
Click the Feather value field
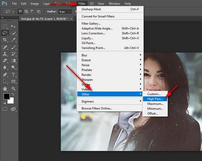65,12
